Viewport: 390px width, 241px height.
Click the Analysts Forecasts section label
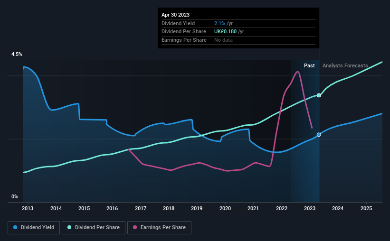(345, 65)
